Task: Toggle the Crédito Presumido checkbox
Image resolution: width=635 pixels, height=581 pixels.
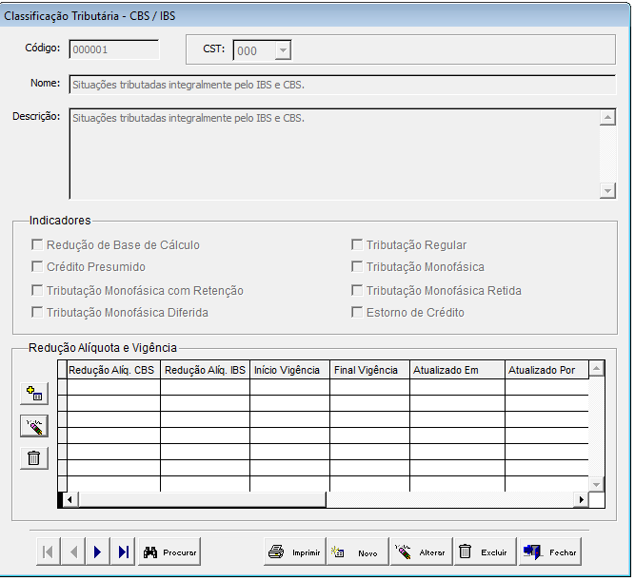Action: pyautogui.click(x=38, y=267)
